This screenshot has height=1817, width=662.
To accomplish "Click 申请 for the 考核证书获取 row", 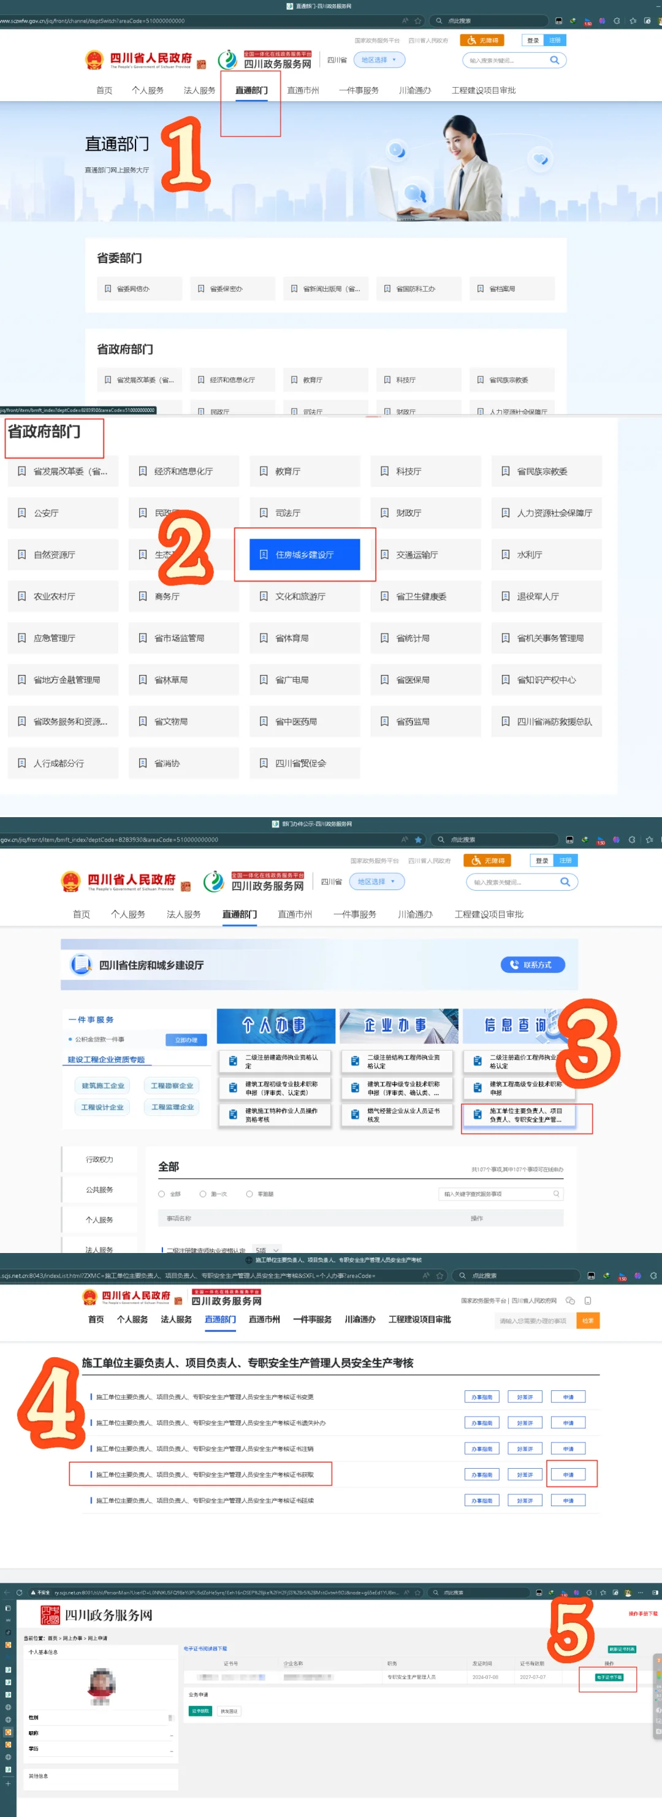I will tap(568, 1474).
